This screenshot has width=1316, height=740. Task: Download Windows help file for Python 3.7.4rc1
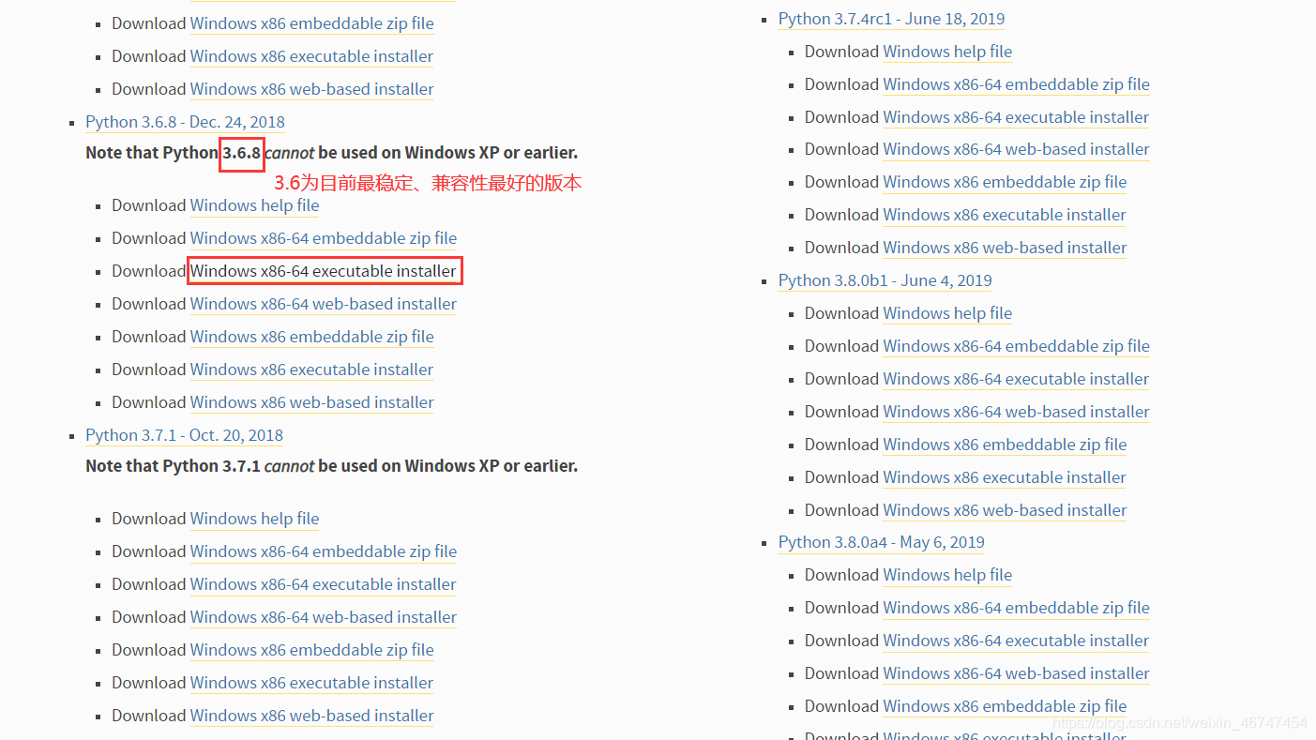point(947,52)
